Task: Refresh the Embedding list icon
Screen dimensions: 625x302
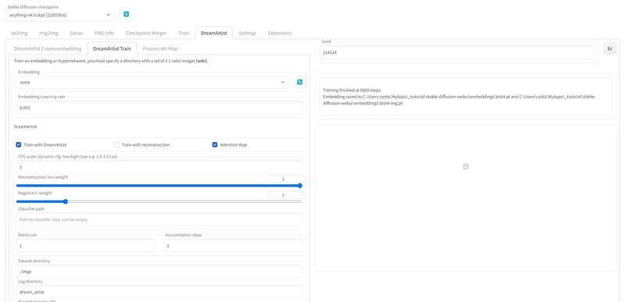Action: coord(300,82)
